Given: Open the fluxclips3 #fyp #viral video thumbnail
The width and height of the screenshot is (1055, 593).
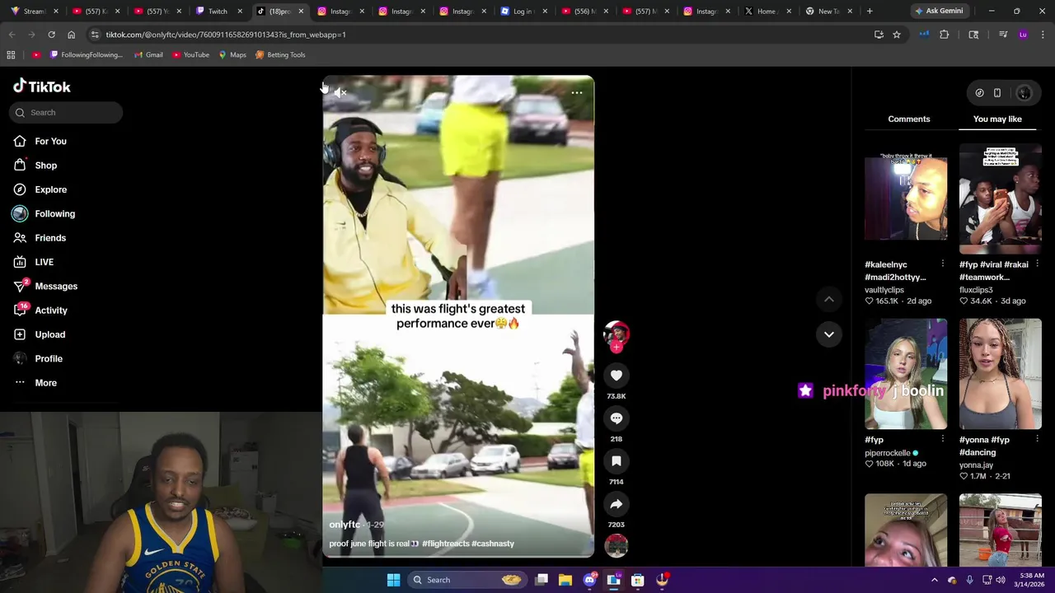Looking at the screenshot, I should [x=1001, y=198].
